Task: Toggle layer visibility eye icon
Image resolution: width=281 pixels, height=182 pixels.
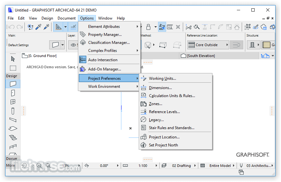Action: [x=73, y=45]
